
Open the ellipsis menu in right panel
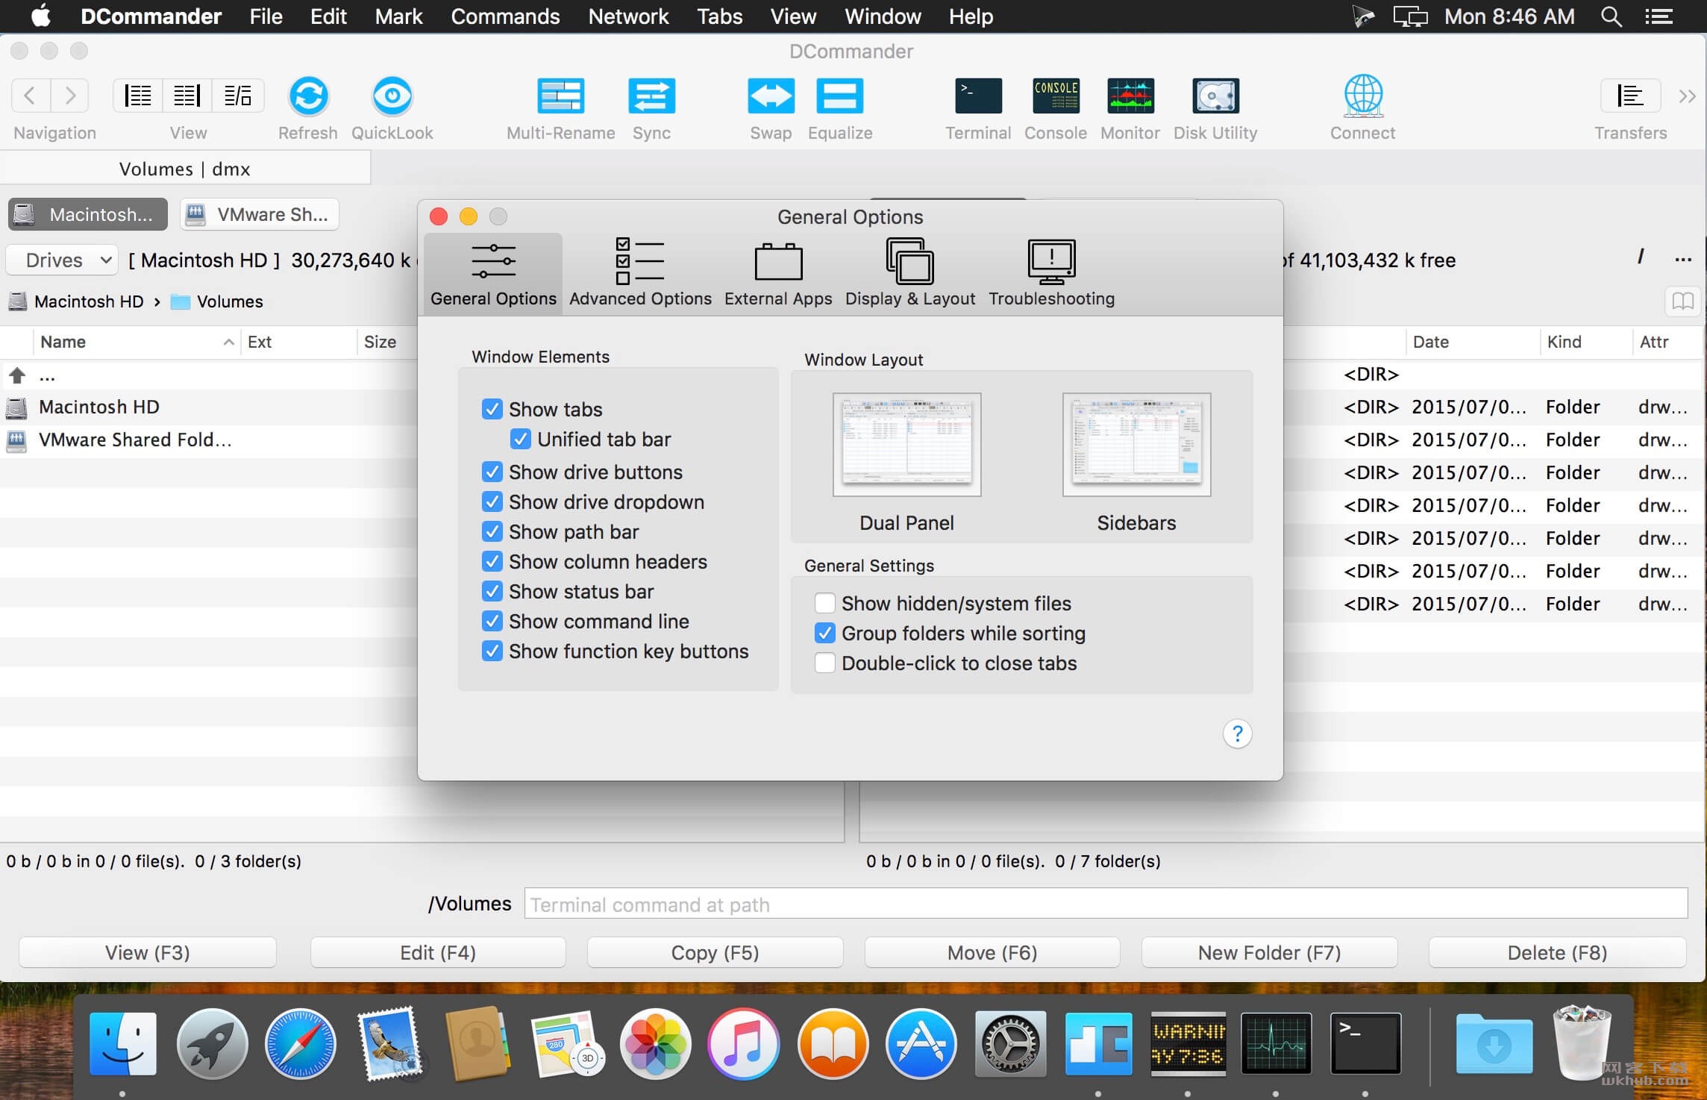tap(1682, 260)
